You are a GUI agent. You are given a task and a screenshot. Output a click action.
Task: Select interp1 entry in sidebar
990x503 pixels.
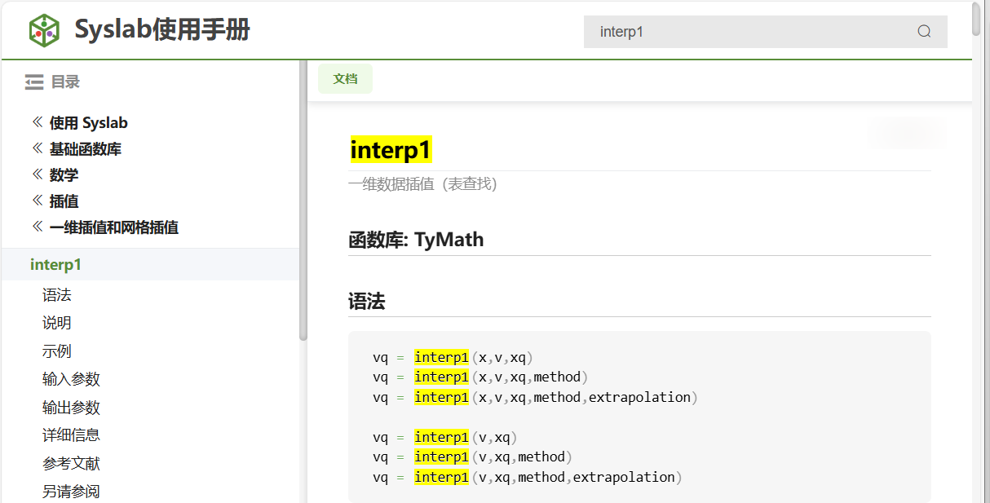[55, 265]
